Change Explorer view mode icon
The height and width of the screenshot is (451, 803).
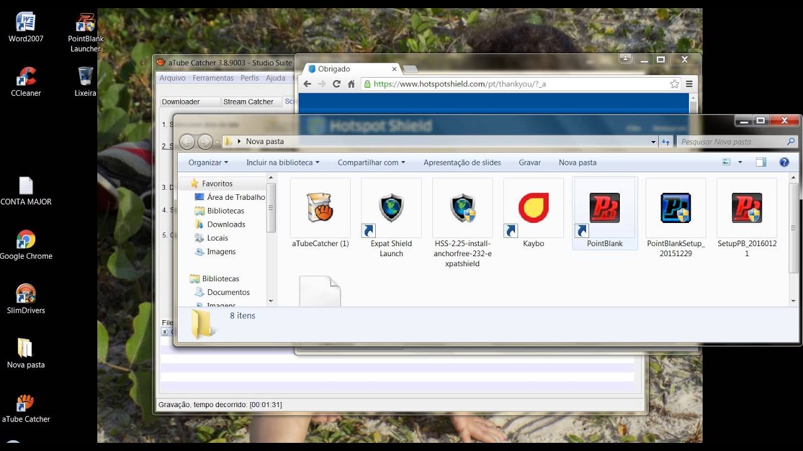pyautogui.click(x=726, y=162)
